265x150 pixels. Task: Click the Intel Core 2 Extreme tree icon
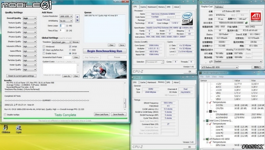coord(207,121)
